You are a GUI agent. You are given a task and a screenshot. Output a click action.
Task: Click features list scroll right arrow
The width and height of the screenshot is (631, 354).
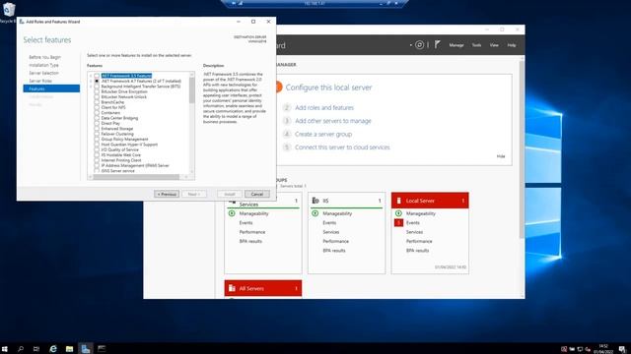186,177
